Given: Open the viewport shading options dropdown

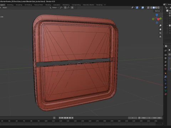Looking at the screenshot, I should [x=161, y=7].
